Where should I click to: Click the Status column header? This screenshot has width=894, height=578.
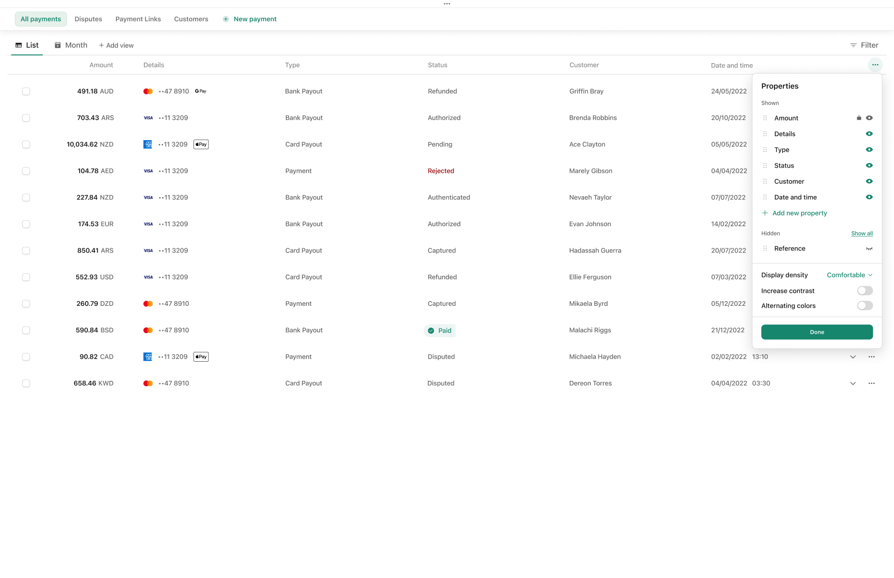(438, 65)
